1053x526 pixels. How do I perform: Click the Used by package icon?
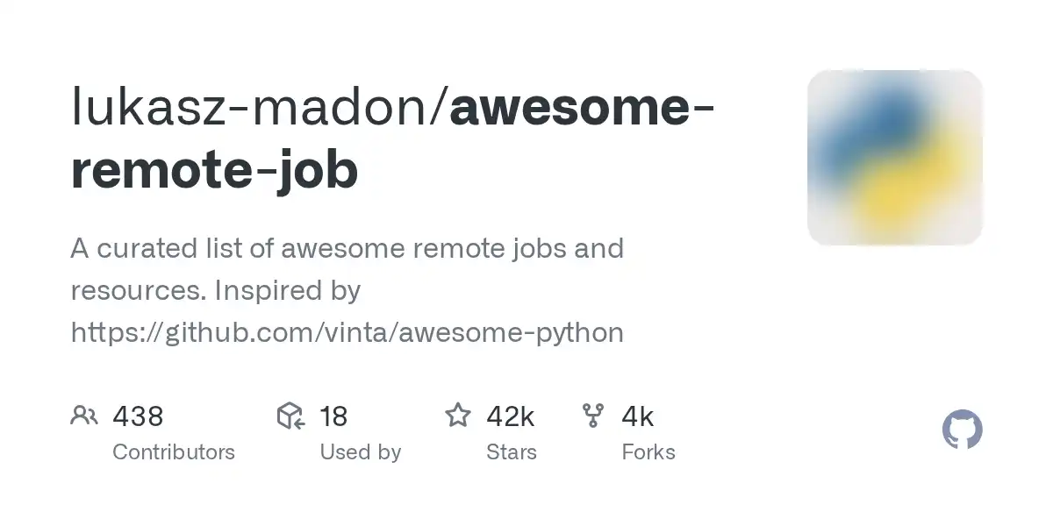(x=290, y=416)
